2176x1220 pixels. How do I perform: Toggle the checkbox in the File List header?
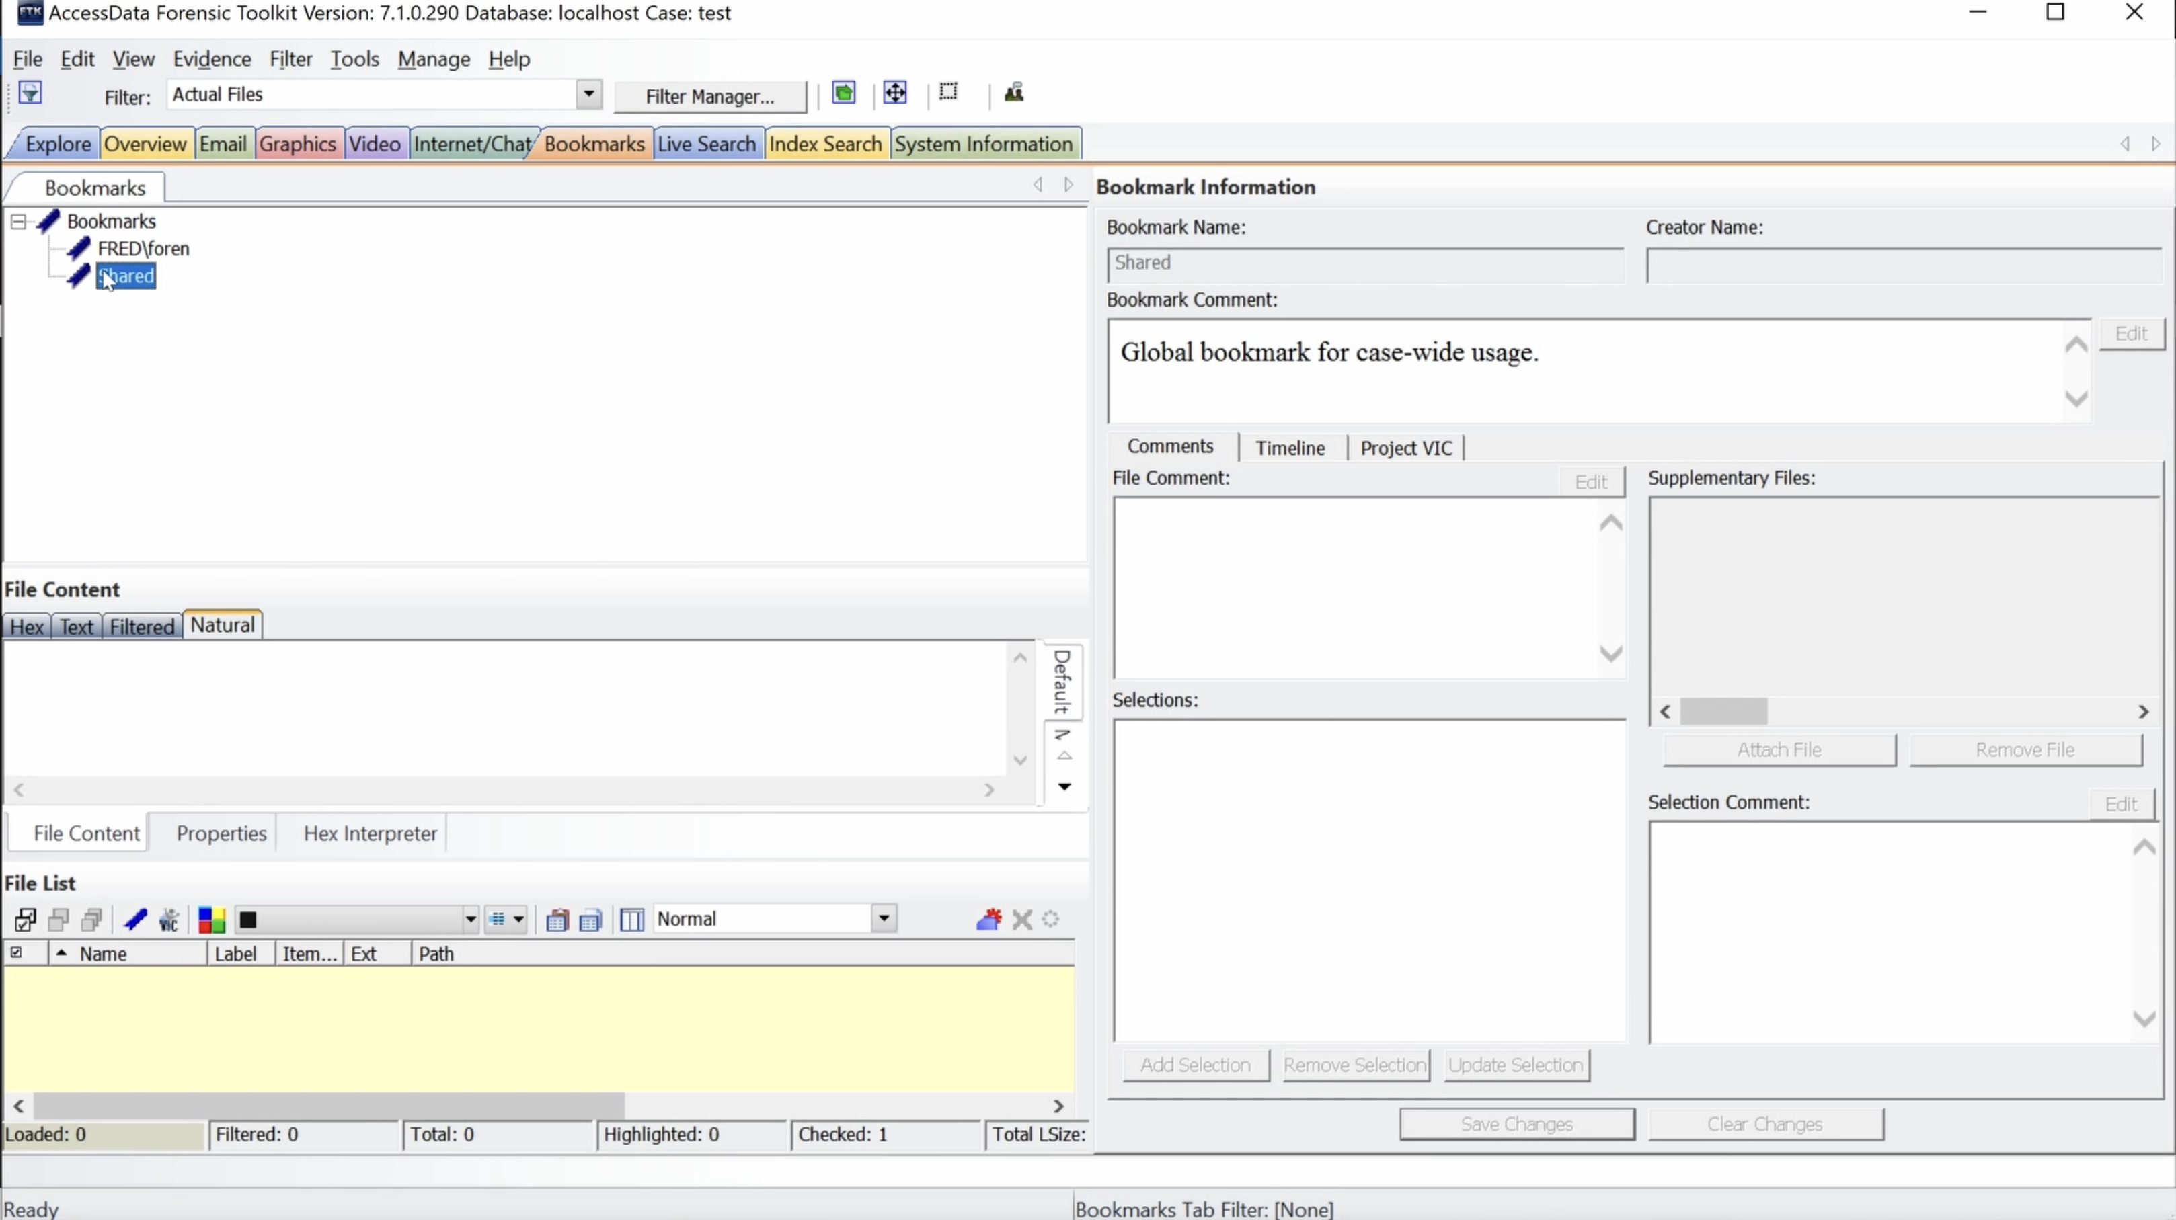[x=16, y=952]
